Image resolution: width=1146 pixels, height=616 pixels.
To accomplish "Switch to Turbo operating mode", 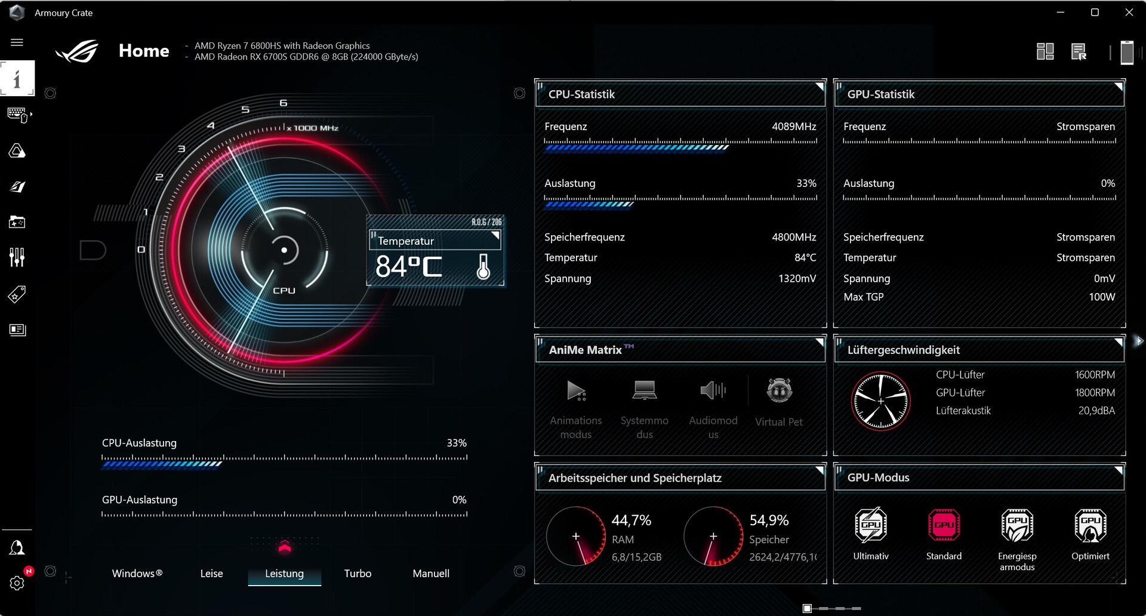I will [x=358, y=573].
